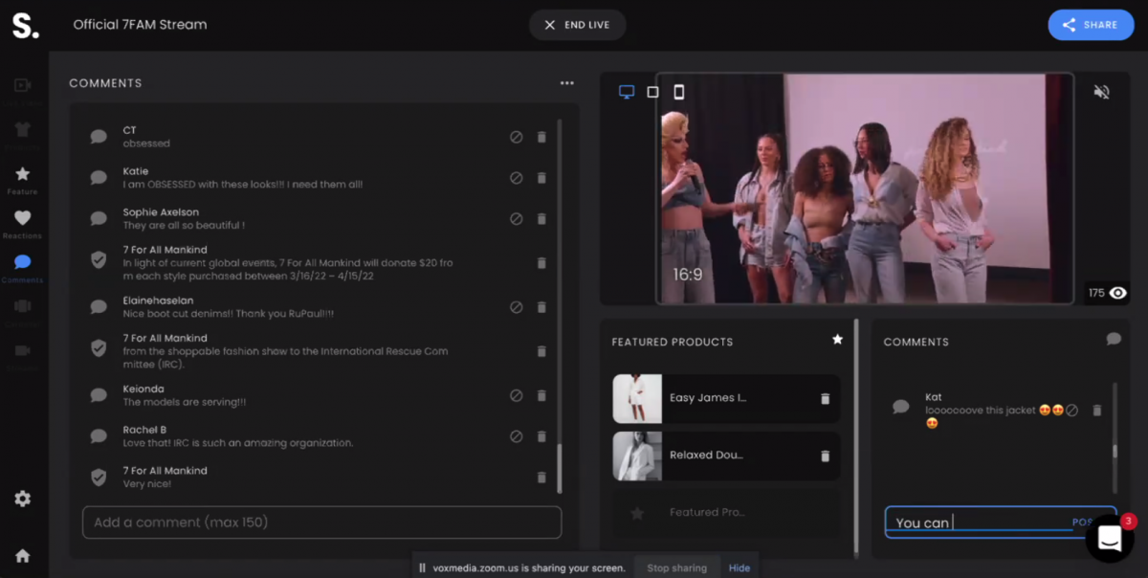Click the preview Comments bubble icon

point(1114,339)
